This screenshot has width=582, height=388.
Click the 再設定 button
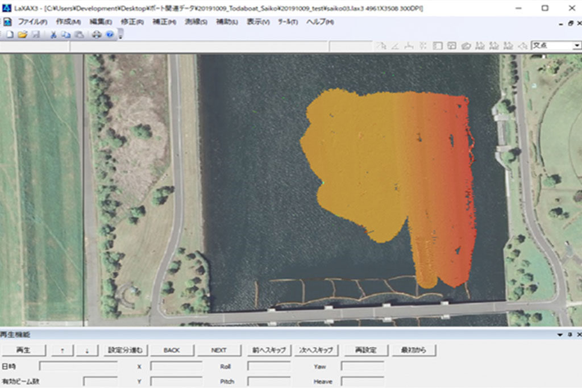pos(367,350)
